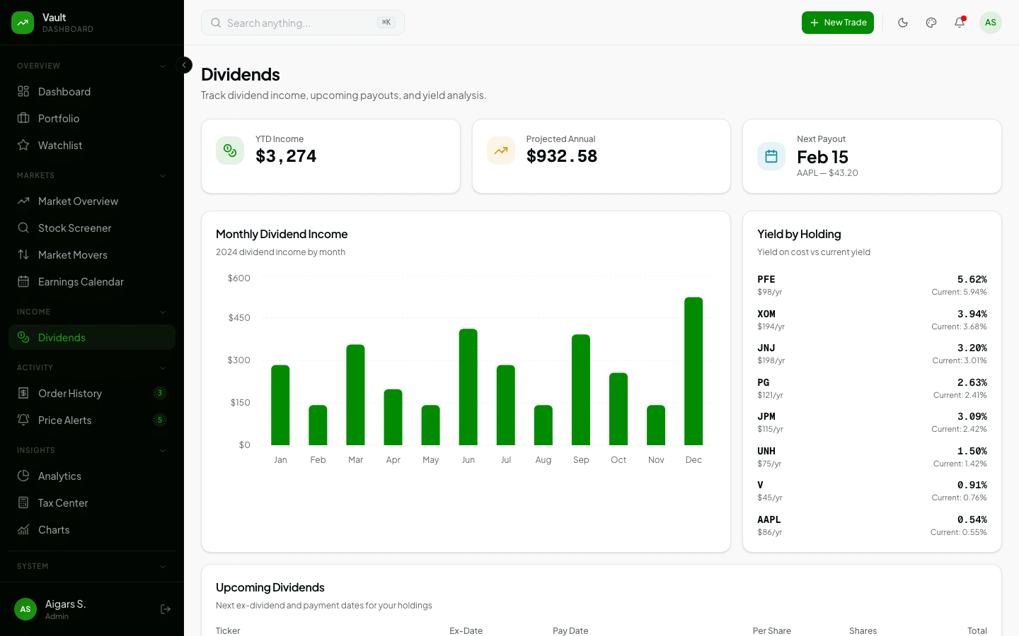The width and height of the screenshot is (1019, 636).
Task: Collapse the sidebar with the arrow button
Action: pyautogui.click(x=184, y=65)
